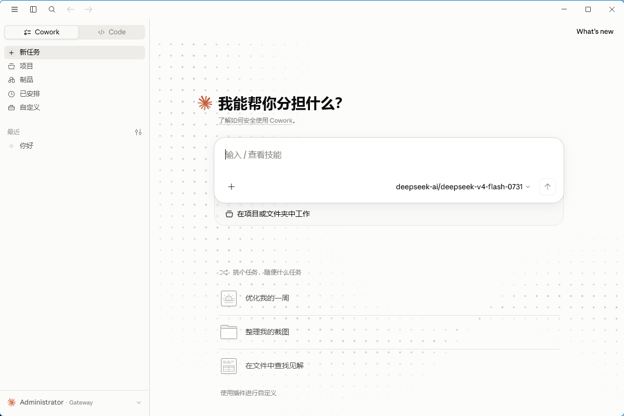Click the Administrator · Gateway account label
The width and height of the screenshot is (624, 416).
coord(56,402)
